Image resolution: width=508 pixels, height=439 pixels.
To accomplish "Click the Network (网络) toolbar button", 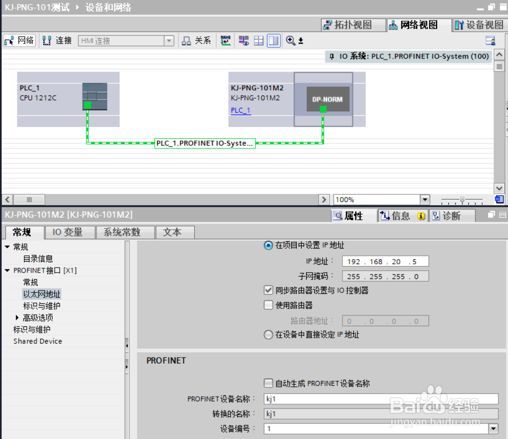I will pos(19,40).
